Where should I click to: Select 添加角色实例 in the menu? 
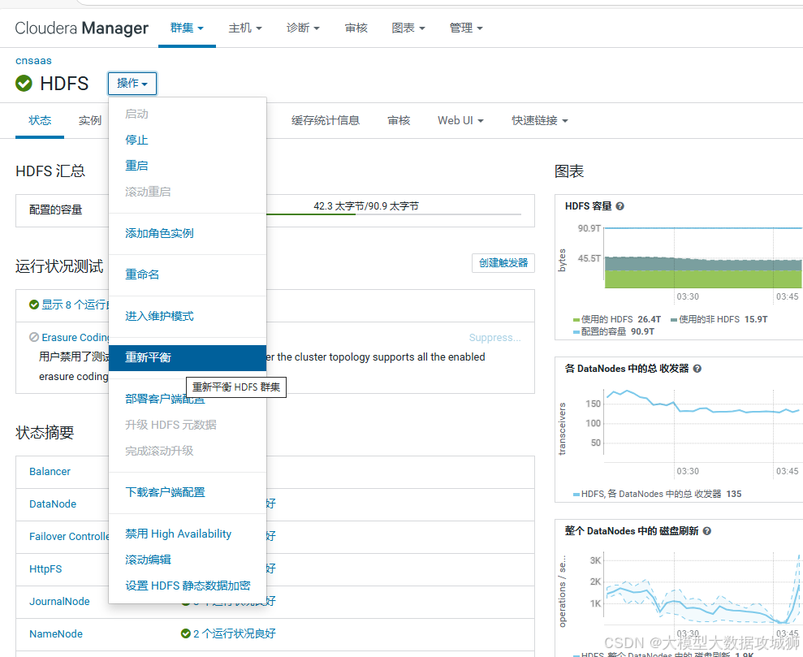(x=188, y=233)
